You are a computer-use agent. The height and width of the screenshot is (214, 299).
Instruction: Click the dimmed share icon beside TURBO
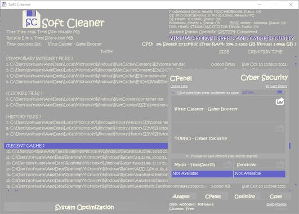coord(280,128)
